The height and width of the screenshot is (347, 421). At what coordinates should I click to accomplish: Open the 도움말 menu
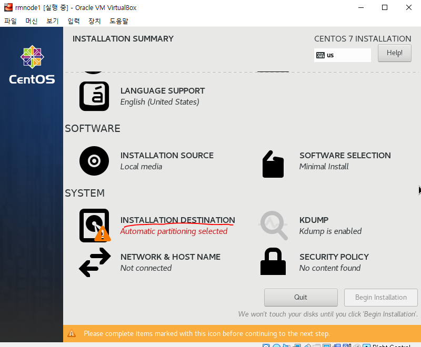pyautogui.click(x=119, y=21)
